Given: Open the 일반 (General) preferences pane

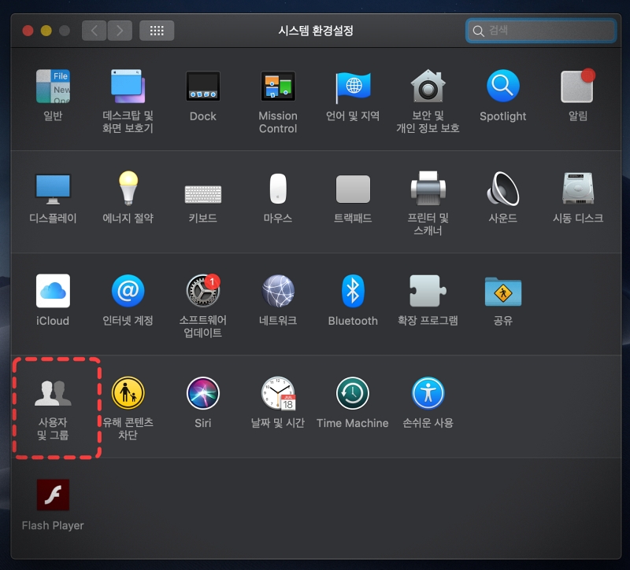Looking at the screenshot, I should (53, 86).
